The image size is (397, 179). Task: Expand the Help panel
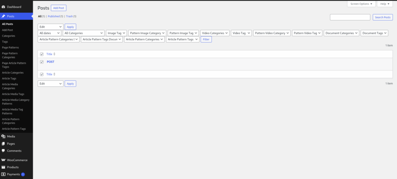pyautogui.click(x=385, y=4)
